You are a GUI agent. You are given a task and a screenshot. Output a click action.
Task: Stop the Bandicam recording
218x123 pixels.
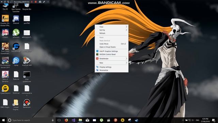coord(36,2)
